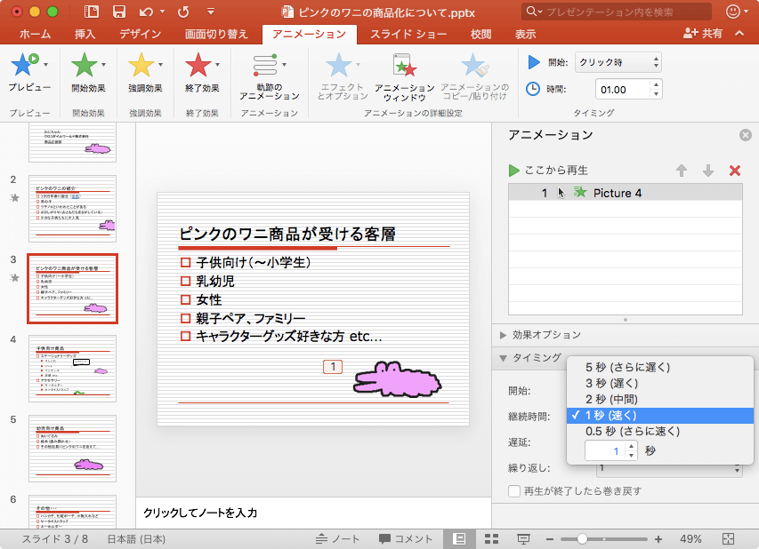Open the Motion Path animation icon

(x=265, y=65)
